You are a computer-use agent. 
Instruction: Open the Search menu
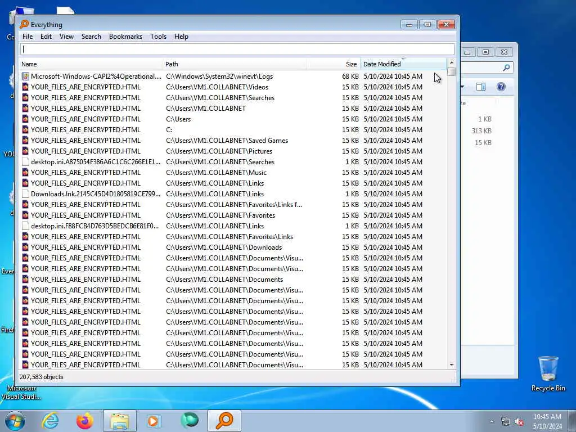pyautogui.click(x=91, y=37)
